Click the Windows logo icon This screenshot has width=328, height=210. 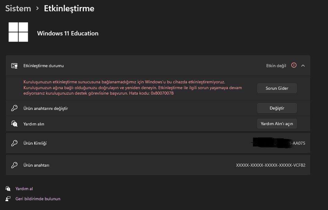coord(18,32)
